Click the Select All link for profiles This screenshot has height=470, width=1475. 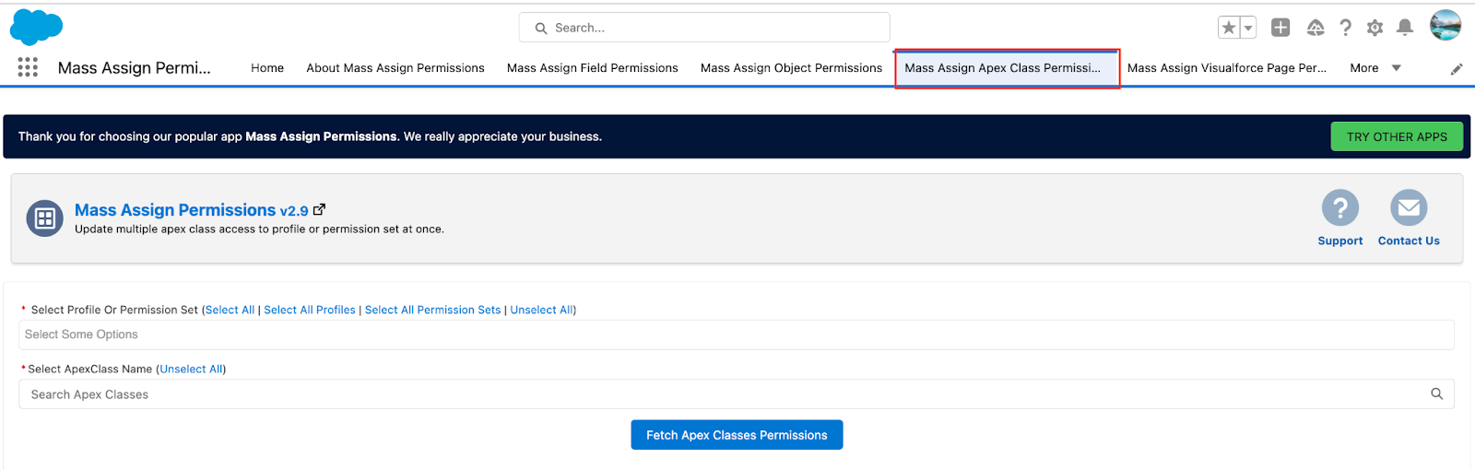click(230, 310)
